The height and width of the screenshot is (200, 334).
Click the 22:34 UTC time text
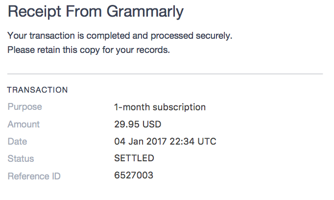(193, 142)
